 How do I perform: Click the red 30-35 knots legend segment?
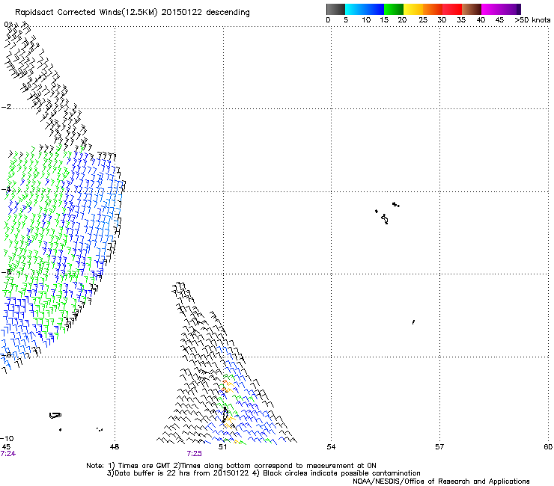tap(452, 9)
